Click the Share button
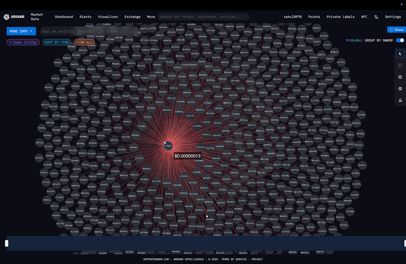Image resolution: width=406 pixels, height=264 pixels. pos(397,30)
